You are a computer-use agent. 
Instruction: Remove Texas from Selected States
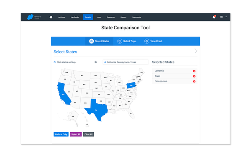point(194,76)
